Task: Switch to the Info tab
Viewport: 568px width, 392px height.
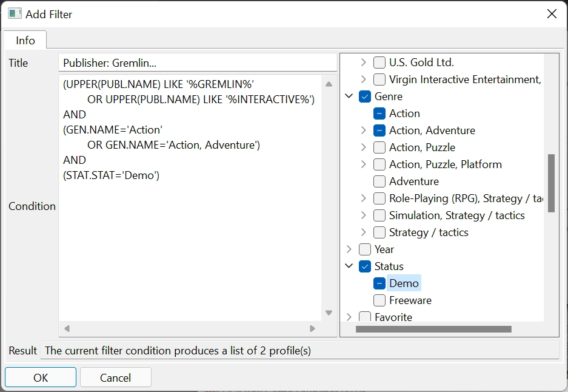Action: [x=25, y=41]
